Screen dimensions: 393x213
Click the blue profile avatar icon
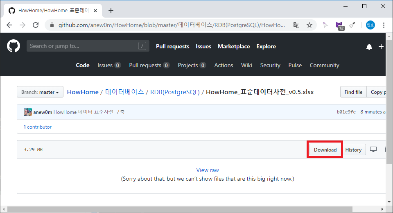coord(370,25)
